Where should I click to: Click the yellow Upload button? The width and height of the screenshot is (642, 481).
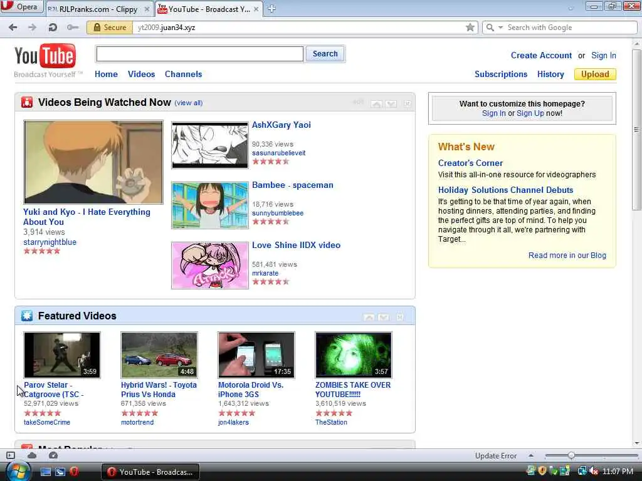click(595, 74)
